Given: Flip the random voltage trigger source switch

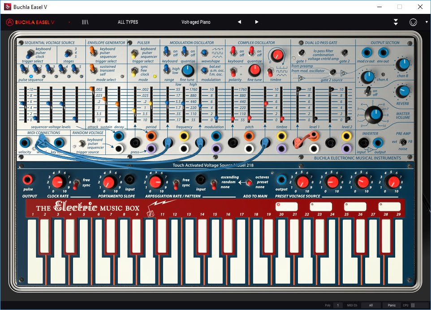Looking at the screenshot, I should 82,143.
